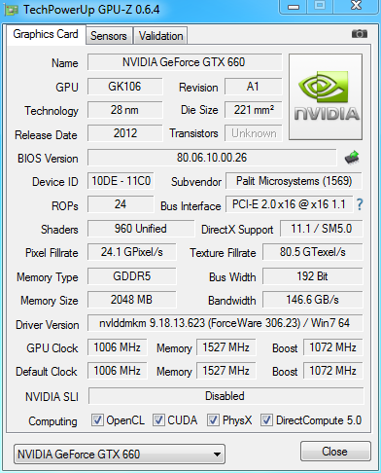Click the Close button
Viewport: 381px width, 473px height.
click(335, 451)
